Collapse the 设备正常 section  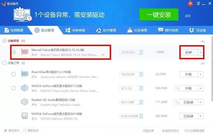(x=203, y=63)
